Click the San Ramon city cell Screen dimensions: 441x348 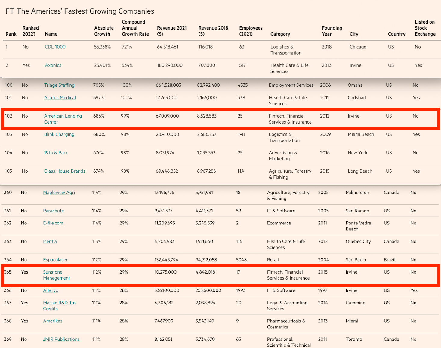pos(357,211)
